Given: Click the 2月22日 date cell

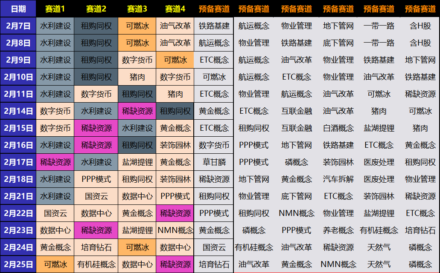Looking at the screenshot, I should point(18,213).
